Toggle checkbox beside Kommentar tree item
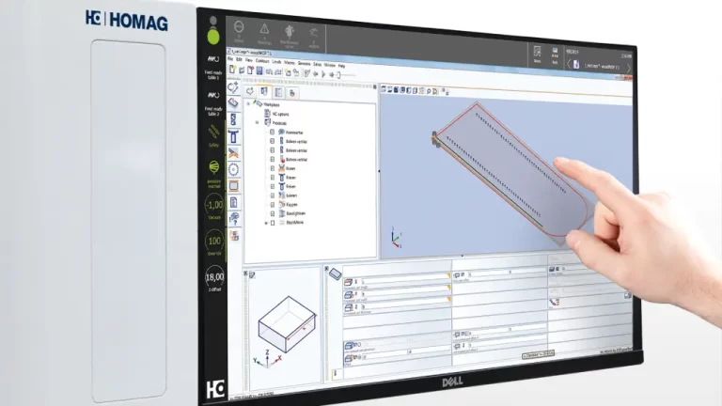Viewport: 722px width, 406px height. (273, 133)
